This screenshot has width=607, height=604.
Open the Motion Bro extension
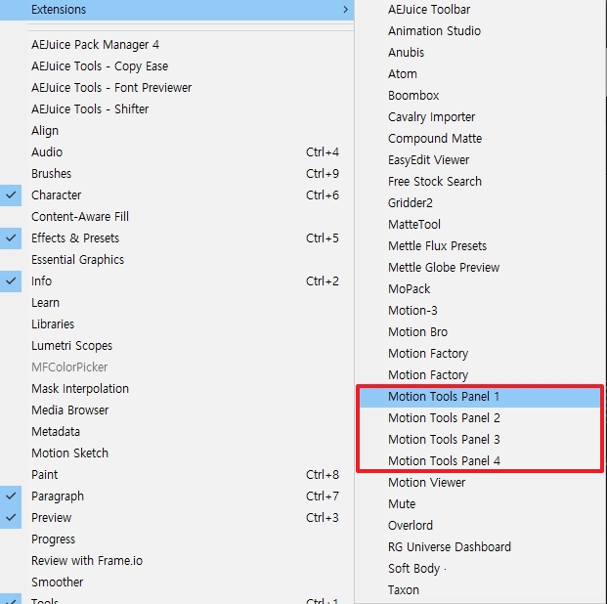pyautogui.click(x=417, y=332)
